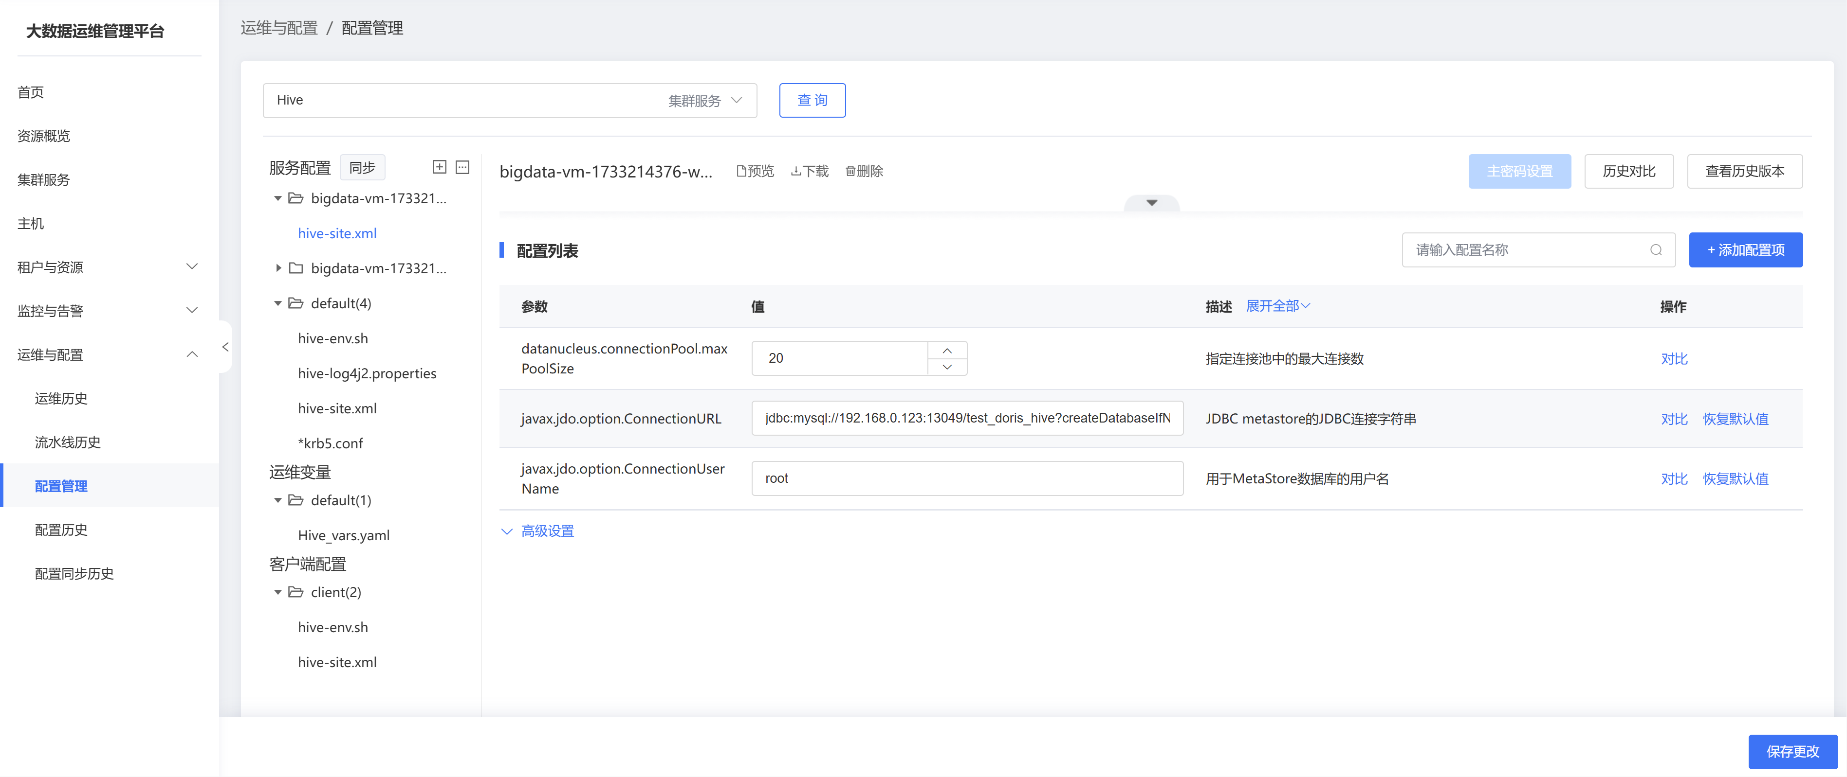Screen dimensions: 1847x777
Task: Select hive-log4j2.properties in the tree
Action: click(x=367, y=374)
